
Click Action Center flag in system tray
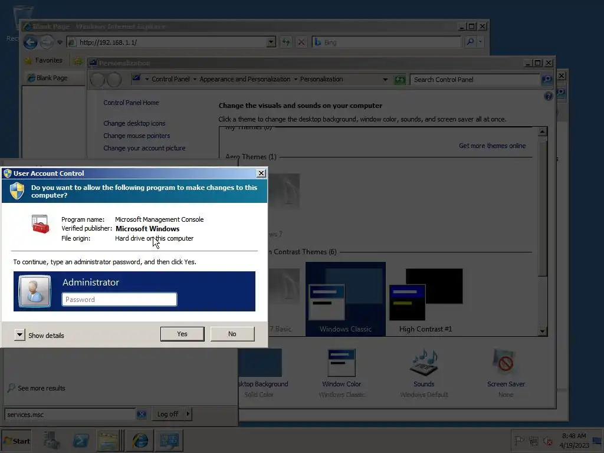pos(519,441)
